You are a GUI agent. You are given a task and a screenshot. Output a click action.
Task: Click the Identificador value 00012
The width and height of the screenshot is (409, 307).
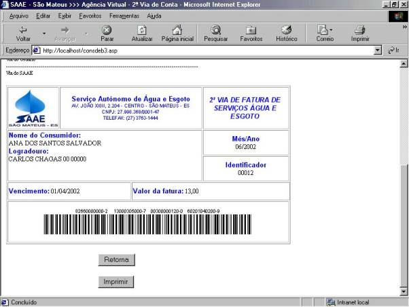(x=245, y=173)
